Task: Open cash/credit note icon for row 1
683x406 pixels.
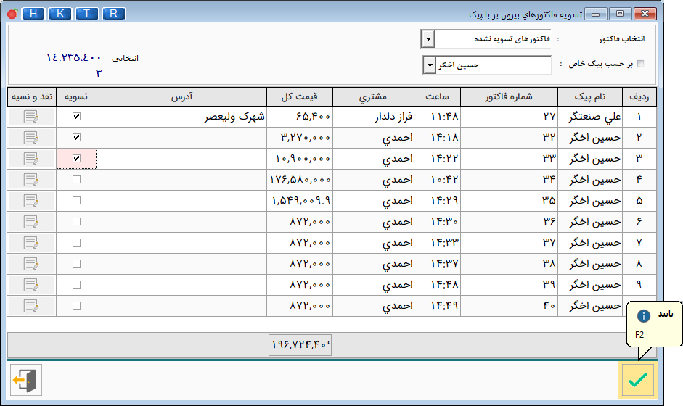Action: pyautogui.click(x=31, y=117)
